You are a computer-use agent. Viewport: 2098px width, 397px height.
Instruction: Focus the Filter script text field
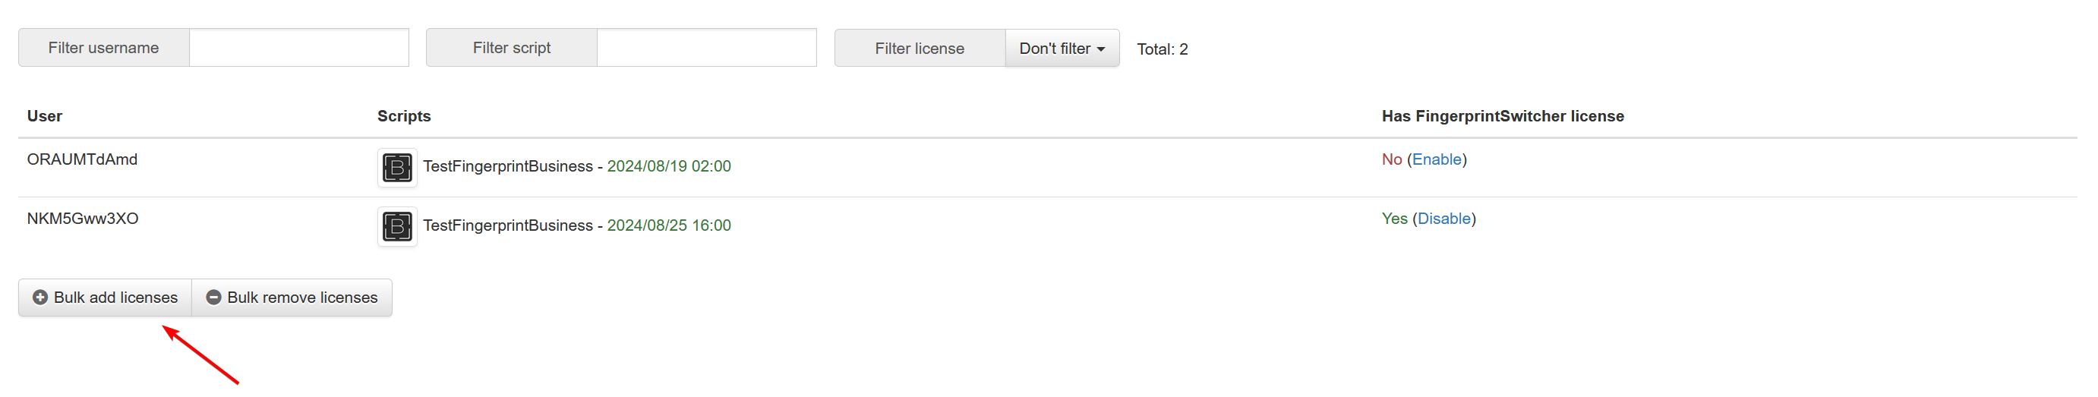pos(706,48)
